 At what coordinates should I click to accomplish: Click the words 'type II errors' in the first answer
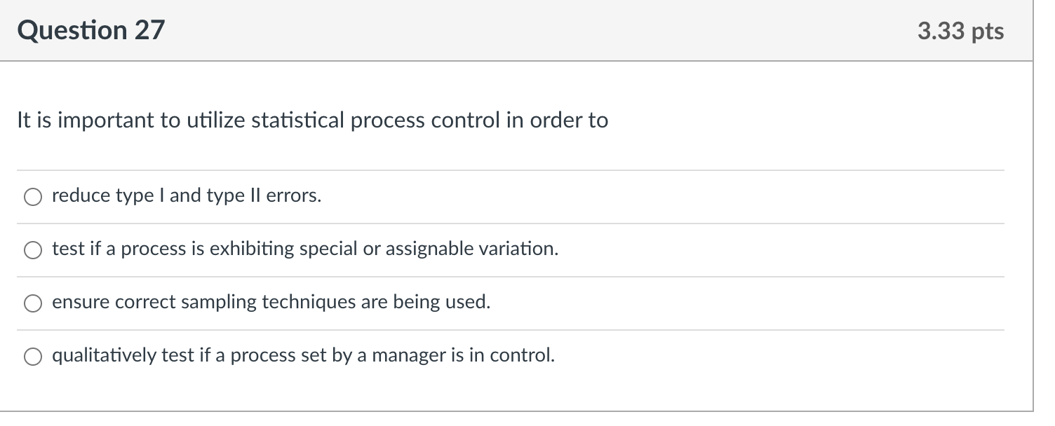click(x=264, y=196)
